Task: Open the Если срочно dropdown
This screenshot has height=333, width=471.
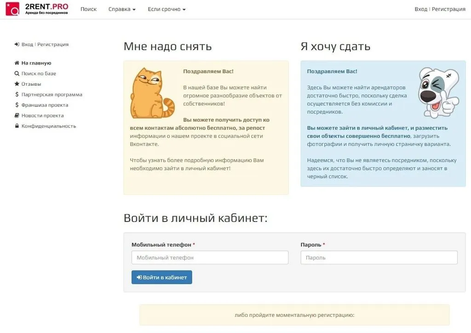Action: point(167,9)
